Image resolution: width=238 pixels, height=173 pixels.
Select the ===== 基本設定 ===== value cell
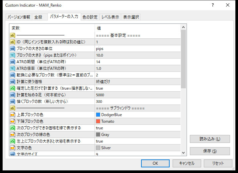click(x=138, y=35)
